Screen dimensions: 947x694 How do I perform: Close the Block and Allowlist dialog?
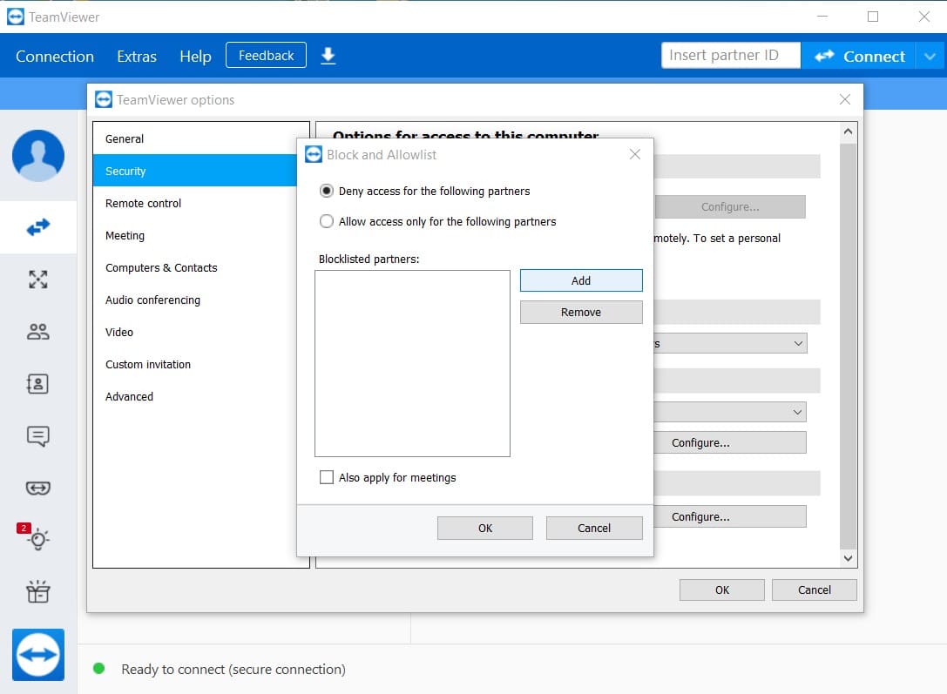coord(635,154)
